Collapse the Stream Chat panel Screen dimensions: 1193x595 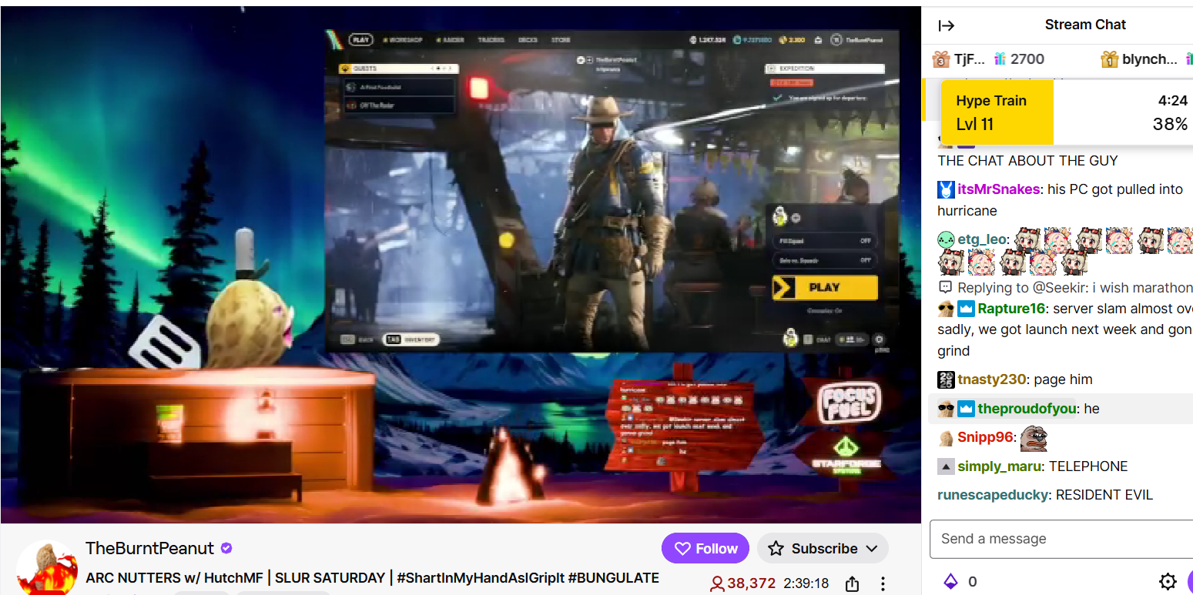[946, 25]
